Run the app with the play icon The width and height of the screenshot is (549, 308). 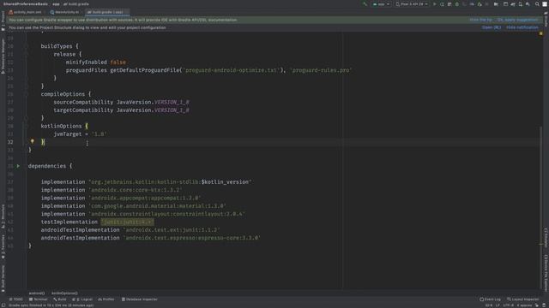tap(435, 4)
